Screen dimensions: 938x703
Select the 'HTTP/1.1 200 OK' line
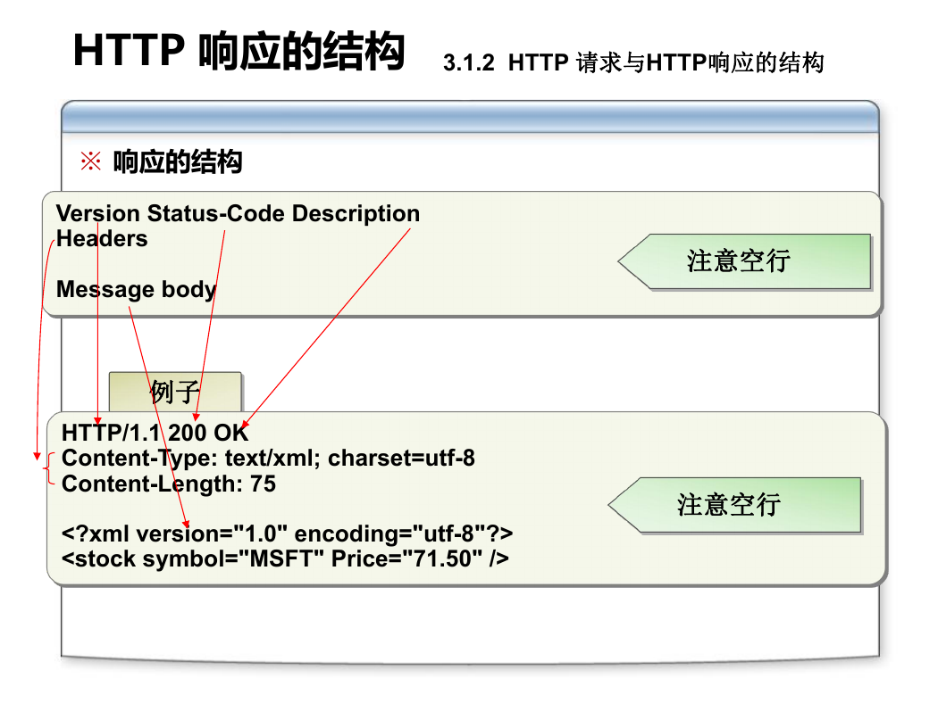155,433
